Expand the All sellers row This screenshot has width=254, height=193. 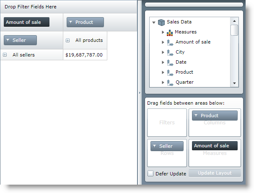[5, 55]
